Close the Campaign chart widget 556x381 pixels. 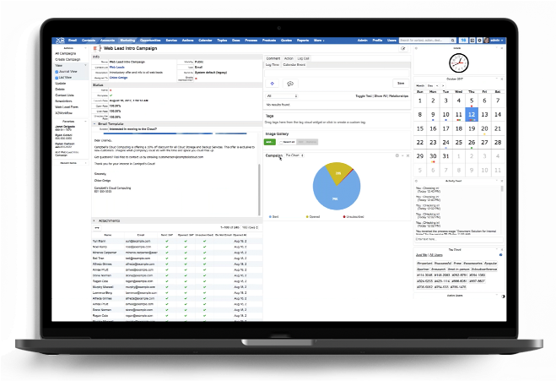pyautogui.click(x=408, y=156)
